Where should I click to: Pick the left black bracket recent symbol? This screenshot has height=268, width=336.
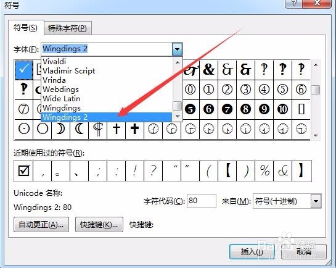[x=227, y=171]
